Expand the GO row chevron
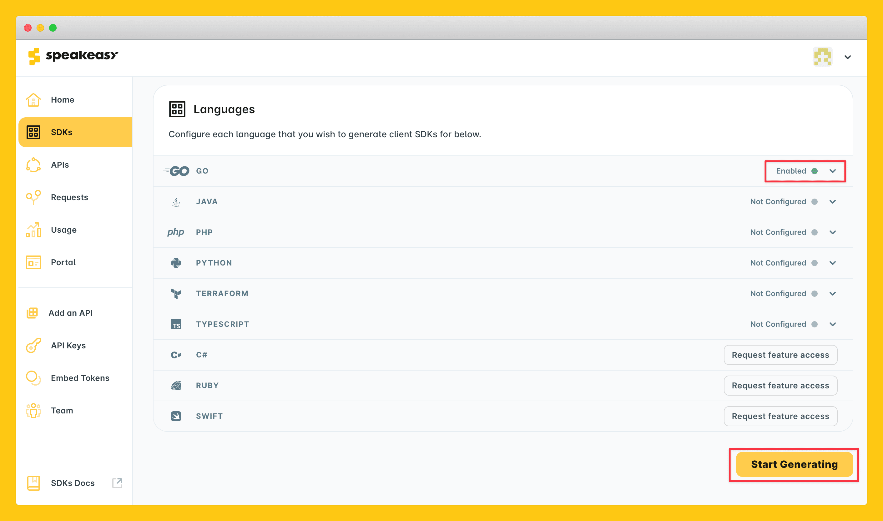Viewport: 883px width, 521px height. pos(832,171)
